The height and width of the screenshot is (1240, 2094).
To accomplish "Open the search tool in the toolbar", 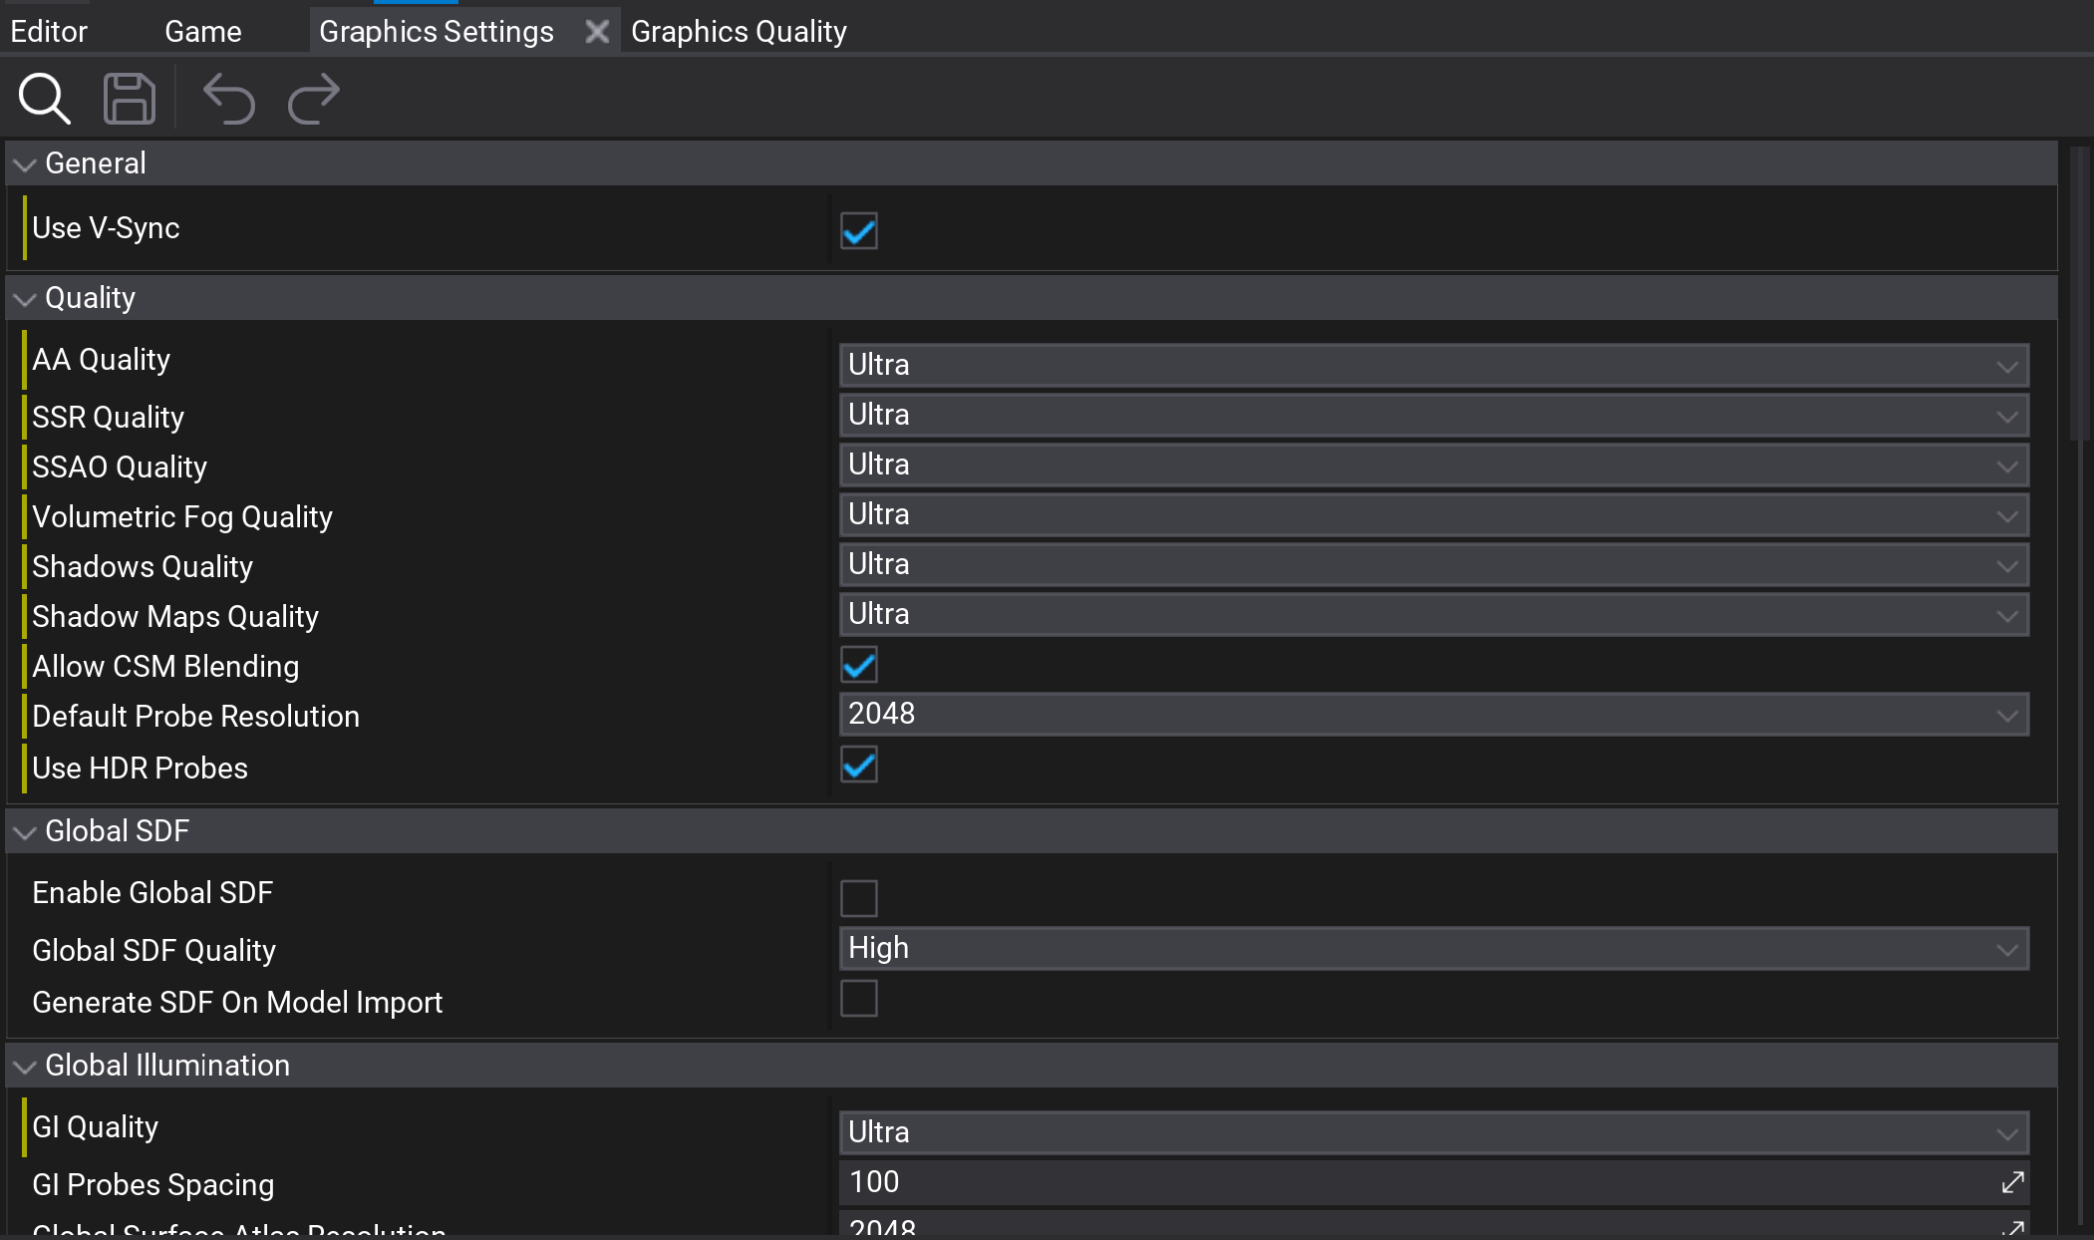I will 44,99.
